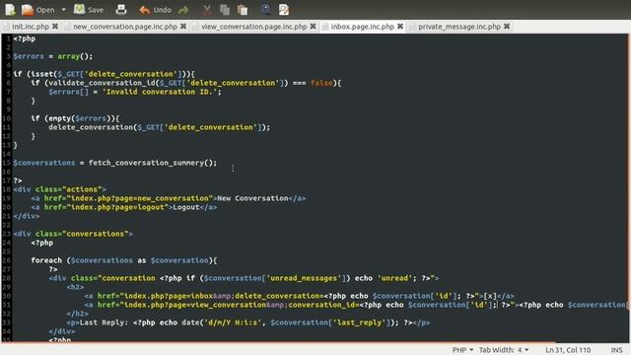Viewport: 631px width, 355px height.
Task: Close the private_message.inc.php tab
Action: coord(507,27)
